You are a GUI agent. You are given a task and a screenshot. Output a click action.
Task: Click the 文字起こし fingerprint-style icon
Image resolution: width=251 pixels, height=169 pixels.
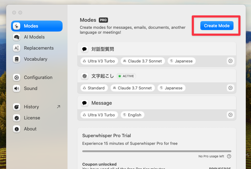click(84, 76)
